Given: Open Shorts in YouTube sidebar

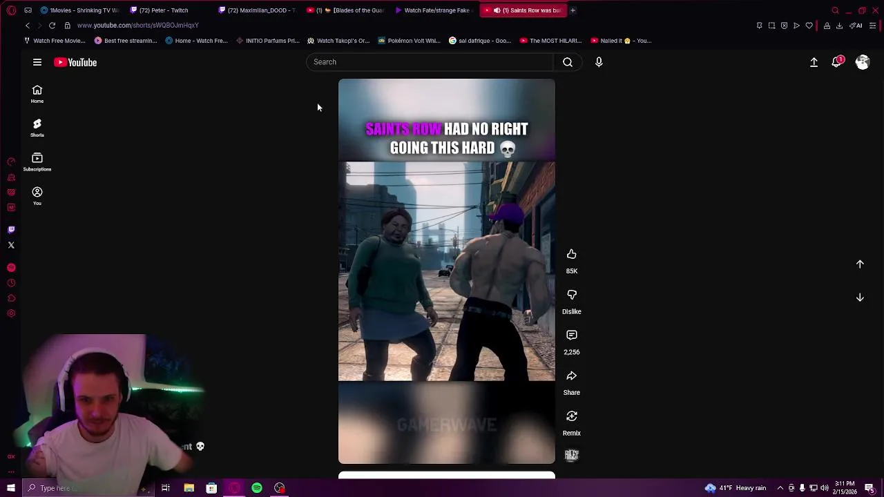Looking at the screenshot, I should 37,128.
